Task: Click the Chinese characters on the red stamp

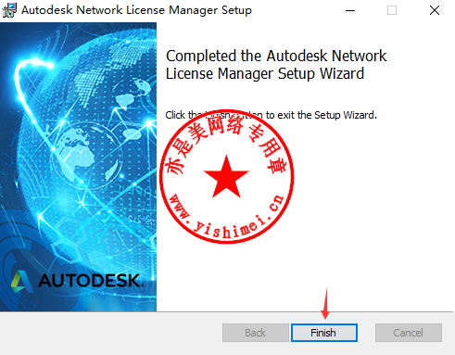Action: (225, 142)
